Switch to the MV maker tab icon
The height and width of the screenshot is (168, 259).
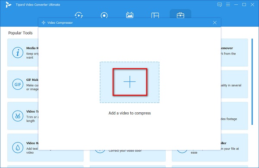point(129,15)
